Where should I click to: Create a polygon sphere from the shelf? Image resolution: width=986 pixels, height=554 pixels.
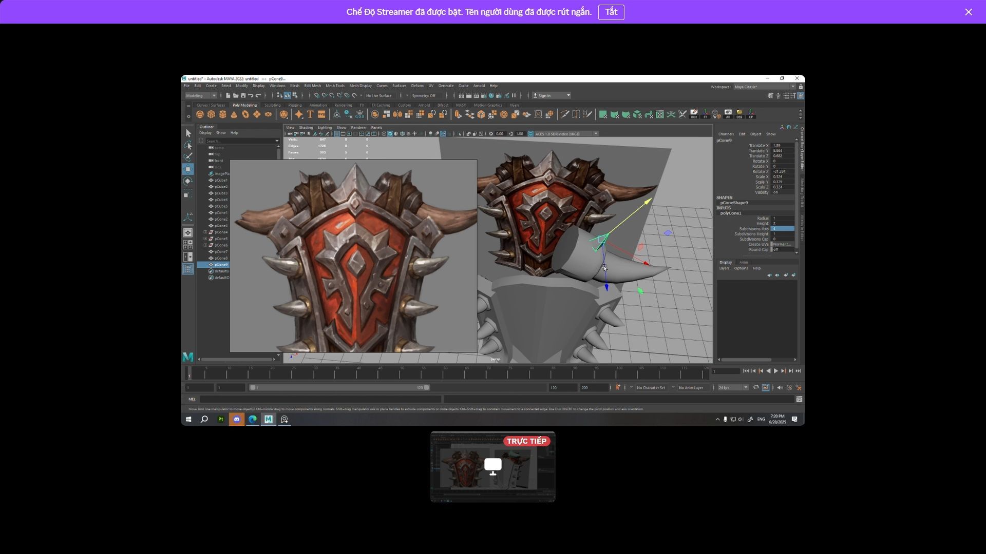click(x=200, y=114)
